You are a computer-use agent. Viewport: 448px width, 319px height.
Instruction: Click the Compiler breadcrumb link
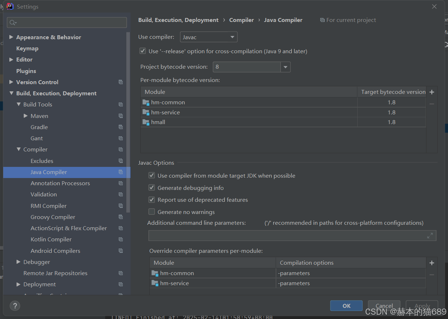click(x=241, y=20)
